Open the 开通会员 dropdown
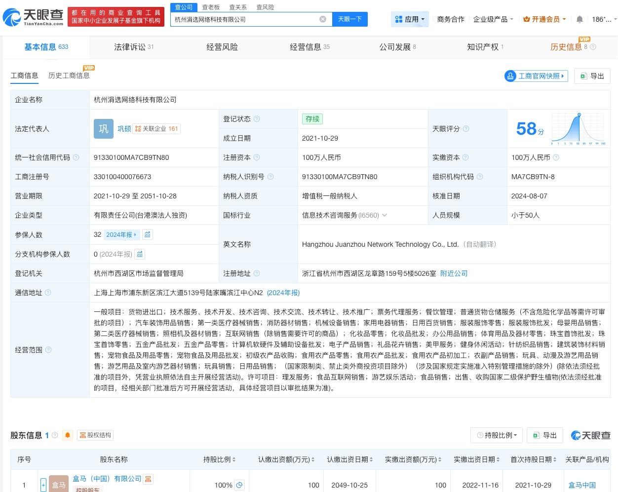 click(x=544, y=19)
